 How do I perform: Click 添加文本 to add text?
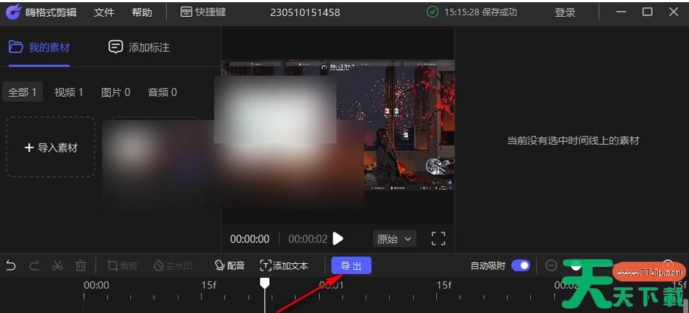coord(285,265)
